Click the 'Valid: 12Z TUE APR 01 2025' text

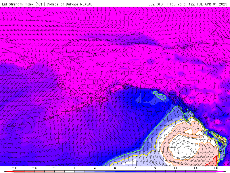(x=202, y=4)
